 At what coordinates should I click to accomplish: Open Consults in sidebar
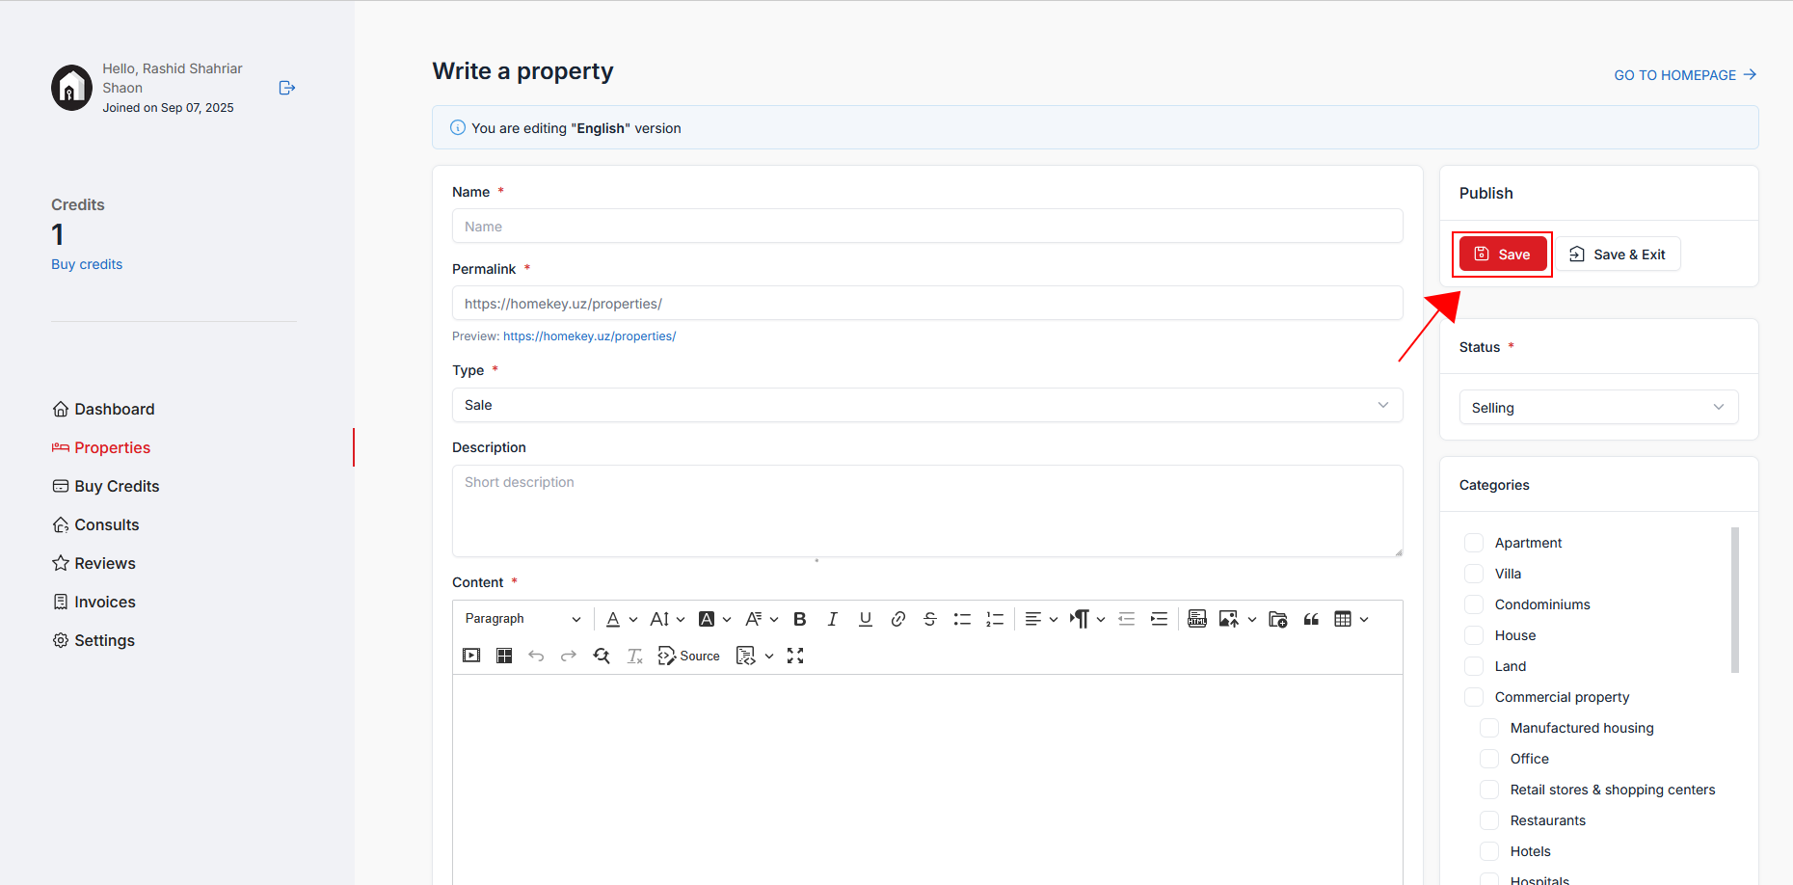pos(96,524)
